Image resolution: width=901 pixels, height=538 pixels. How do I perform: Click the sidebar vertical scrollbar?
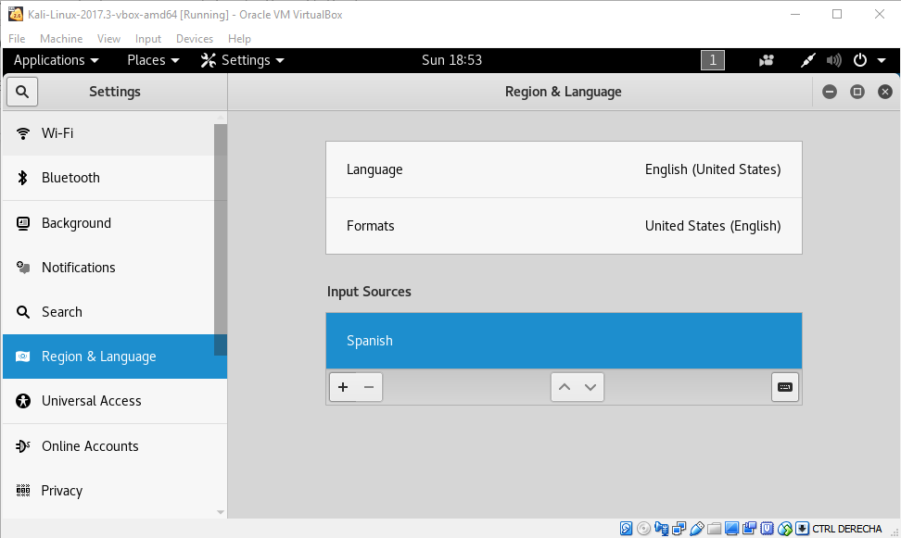click(221, 239)
